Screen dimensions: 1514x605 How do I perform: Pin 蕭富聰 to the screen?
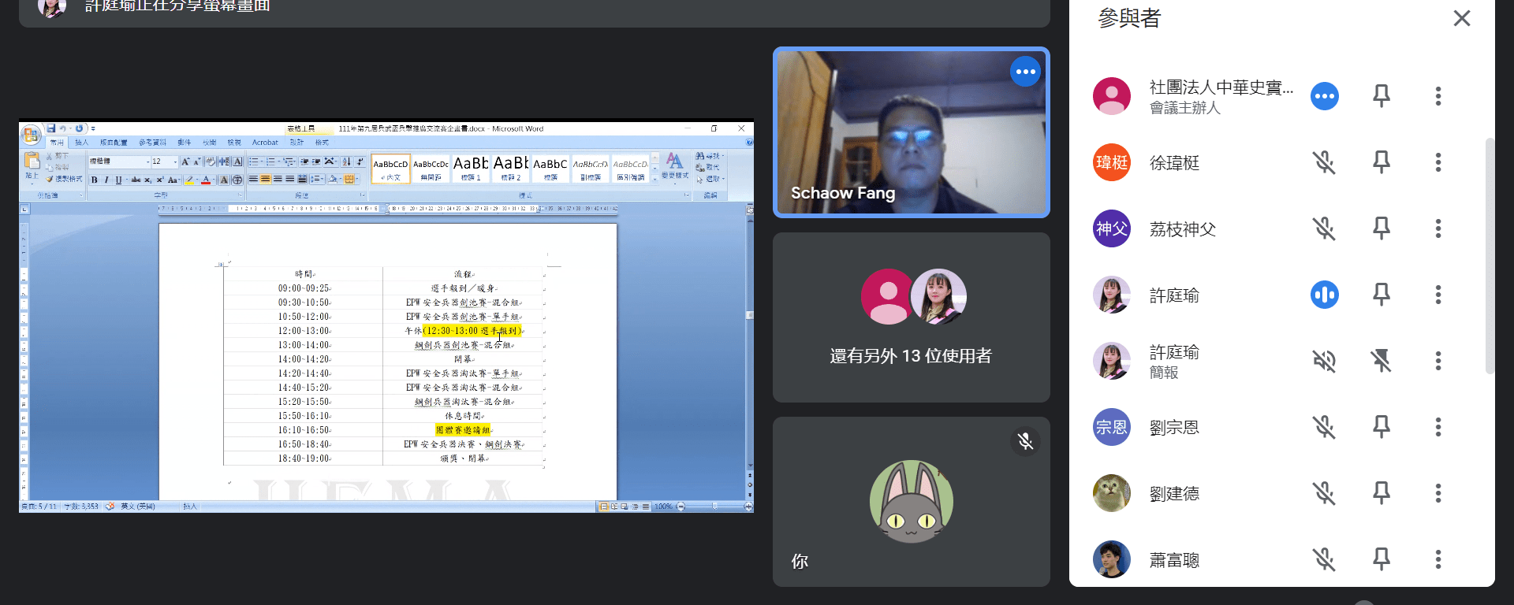point(1381,559)
